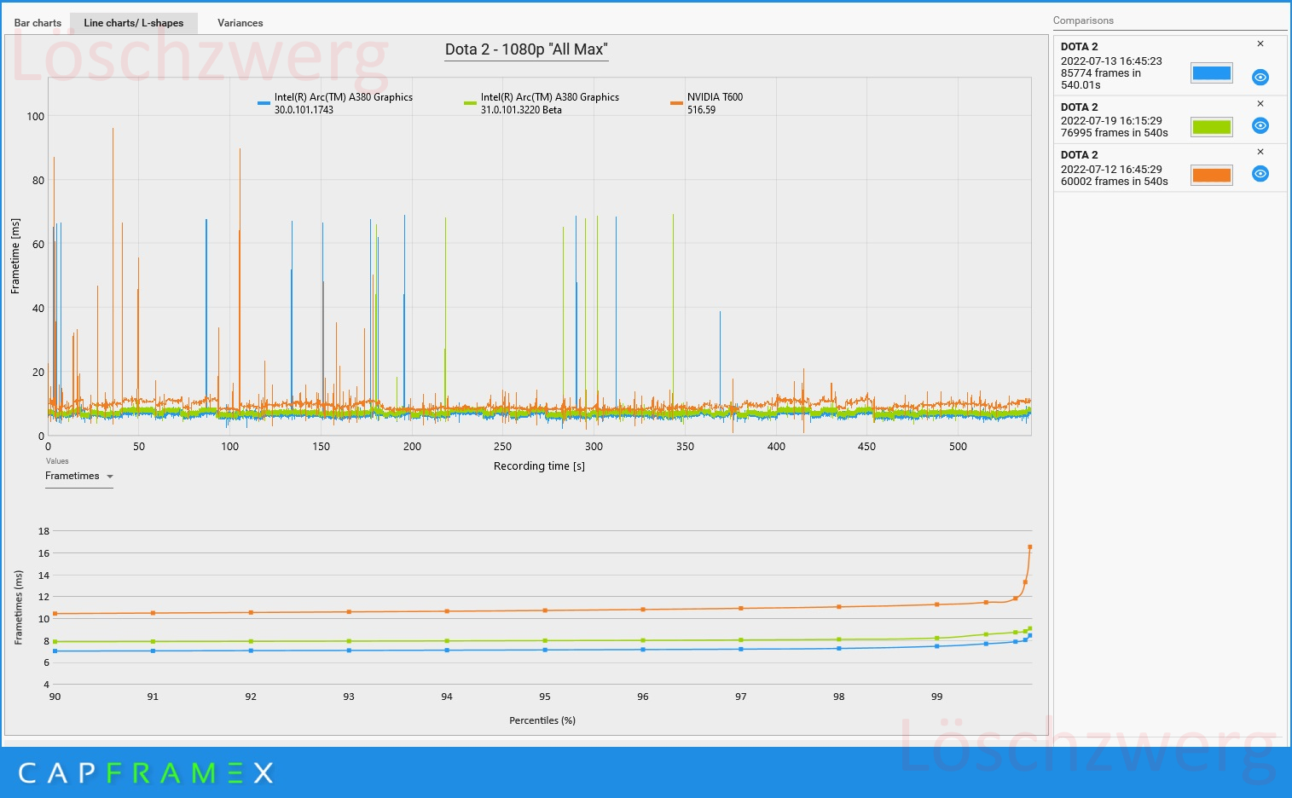Image resolution: width=1292 pixels, height=798 pixels.
Task: Click the Recording time [s] axis label
Action: tap(539, 466)
